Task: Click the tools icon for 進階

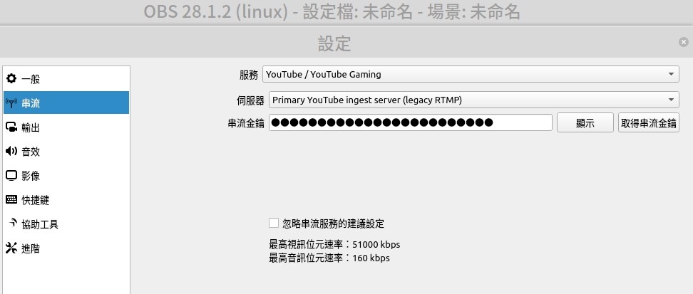Action: point(11,248)
